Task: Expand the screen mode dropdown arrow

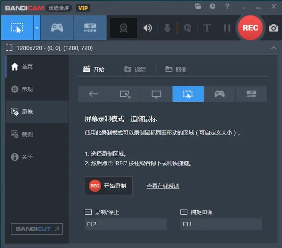Action: pos(37,28)
